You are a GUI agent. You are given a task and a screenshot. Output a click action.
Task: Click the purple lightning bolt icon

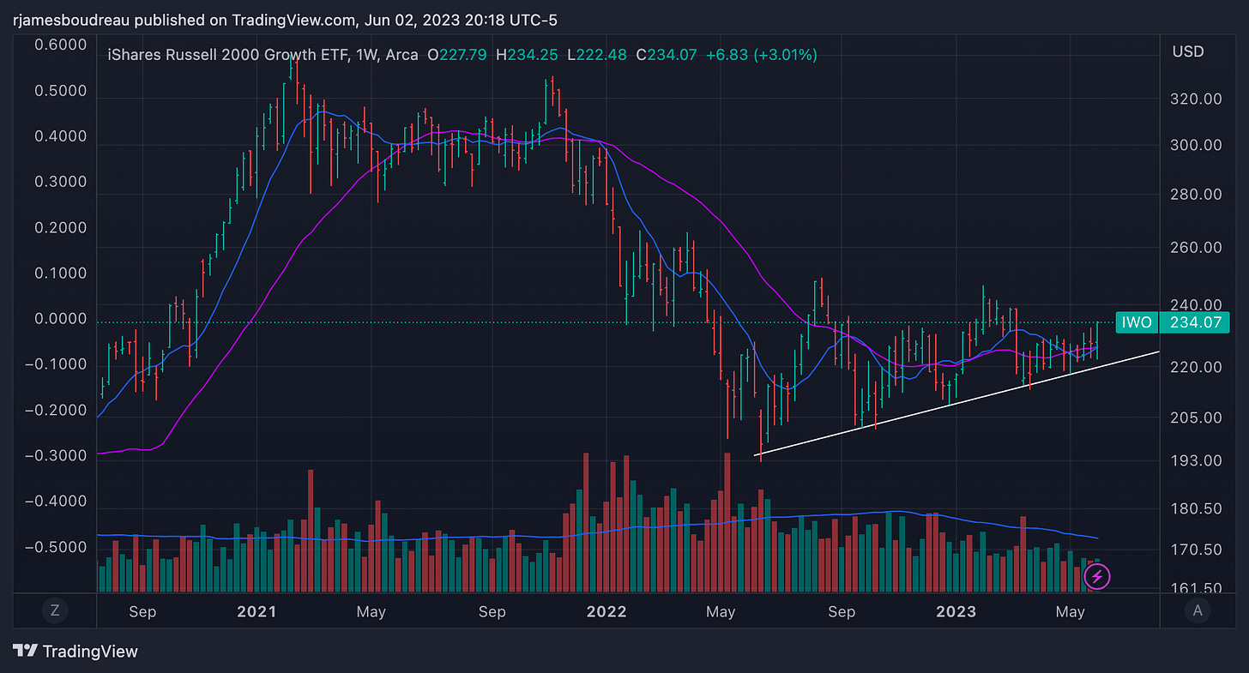pos(1096,576)
